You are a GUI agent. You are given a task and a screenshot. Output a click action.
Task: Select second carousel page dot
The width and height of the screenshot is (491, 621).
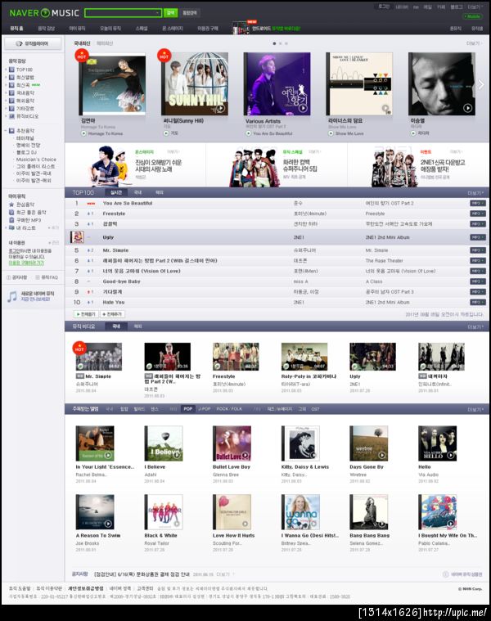tap(281, 43)
